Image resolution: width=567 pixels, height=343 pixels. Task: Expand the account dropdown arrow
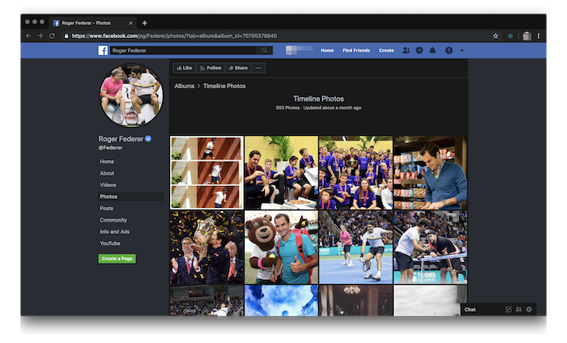462,50
